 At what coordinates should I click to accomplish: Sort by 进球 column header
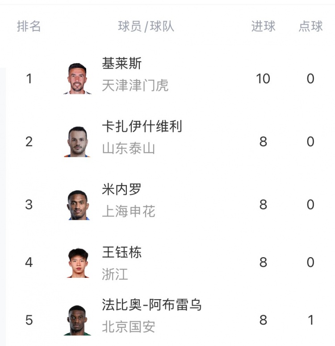tap(263, 26)
